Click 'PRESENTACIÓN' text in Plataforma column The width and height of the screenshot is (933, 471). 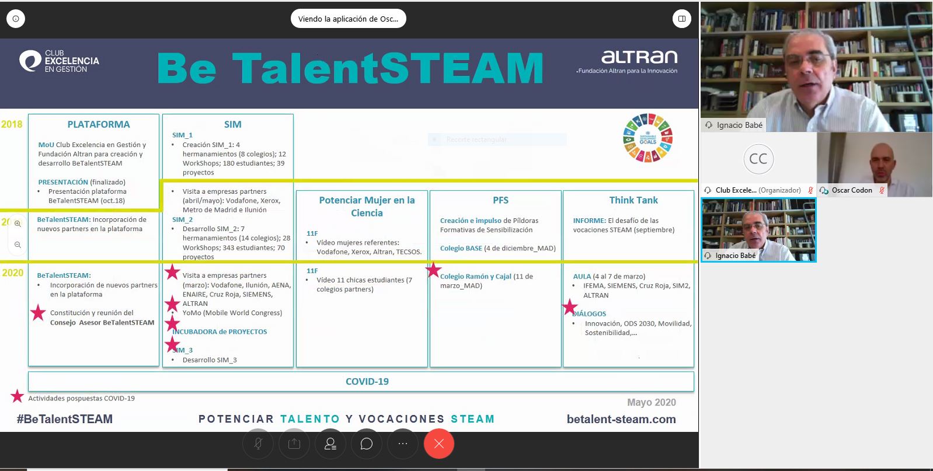[63, 182]
